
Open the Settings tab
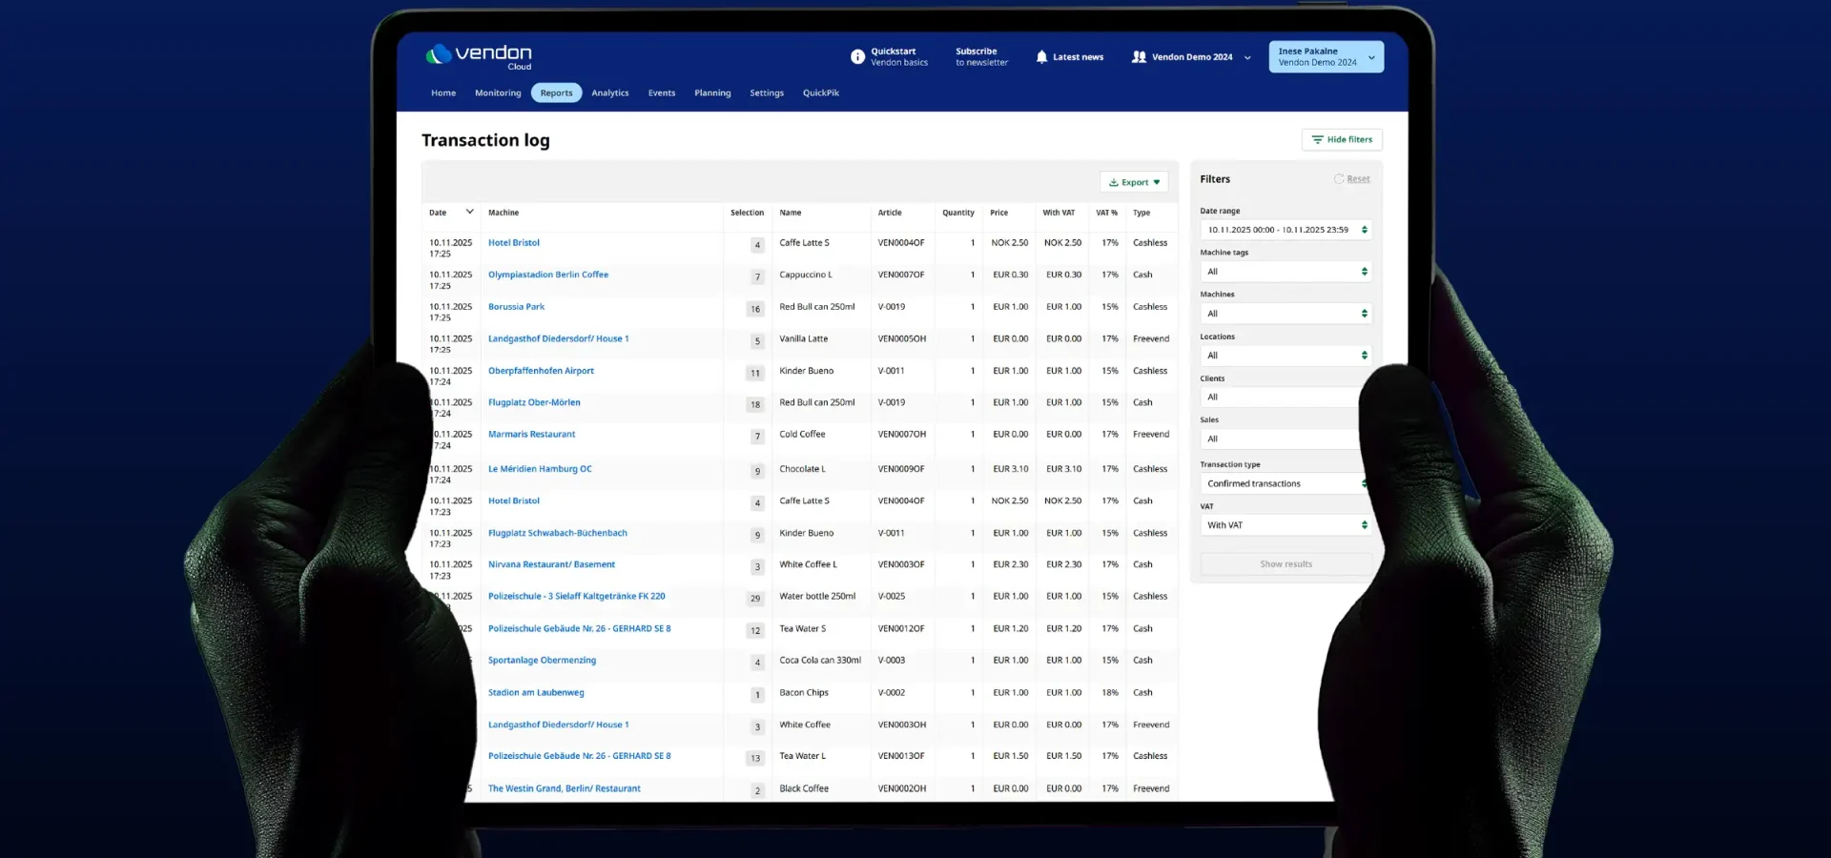tap(767, 93)
